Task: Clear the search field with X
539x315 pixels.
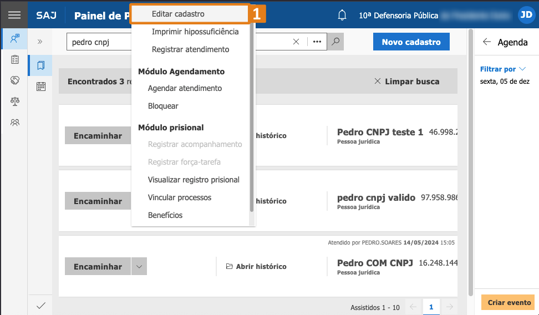Action: [296, 42]
